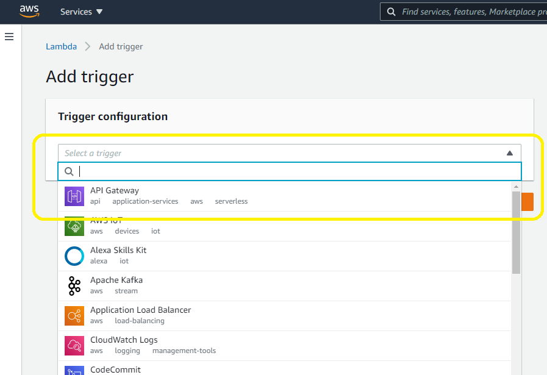Viewport: 547px width, 375px height.
Task: Open the hamburger navigation menu
Action: pyautogui.click(x=9, y=37)
